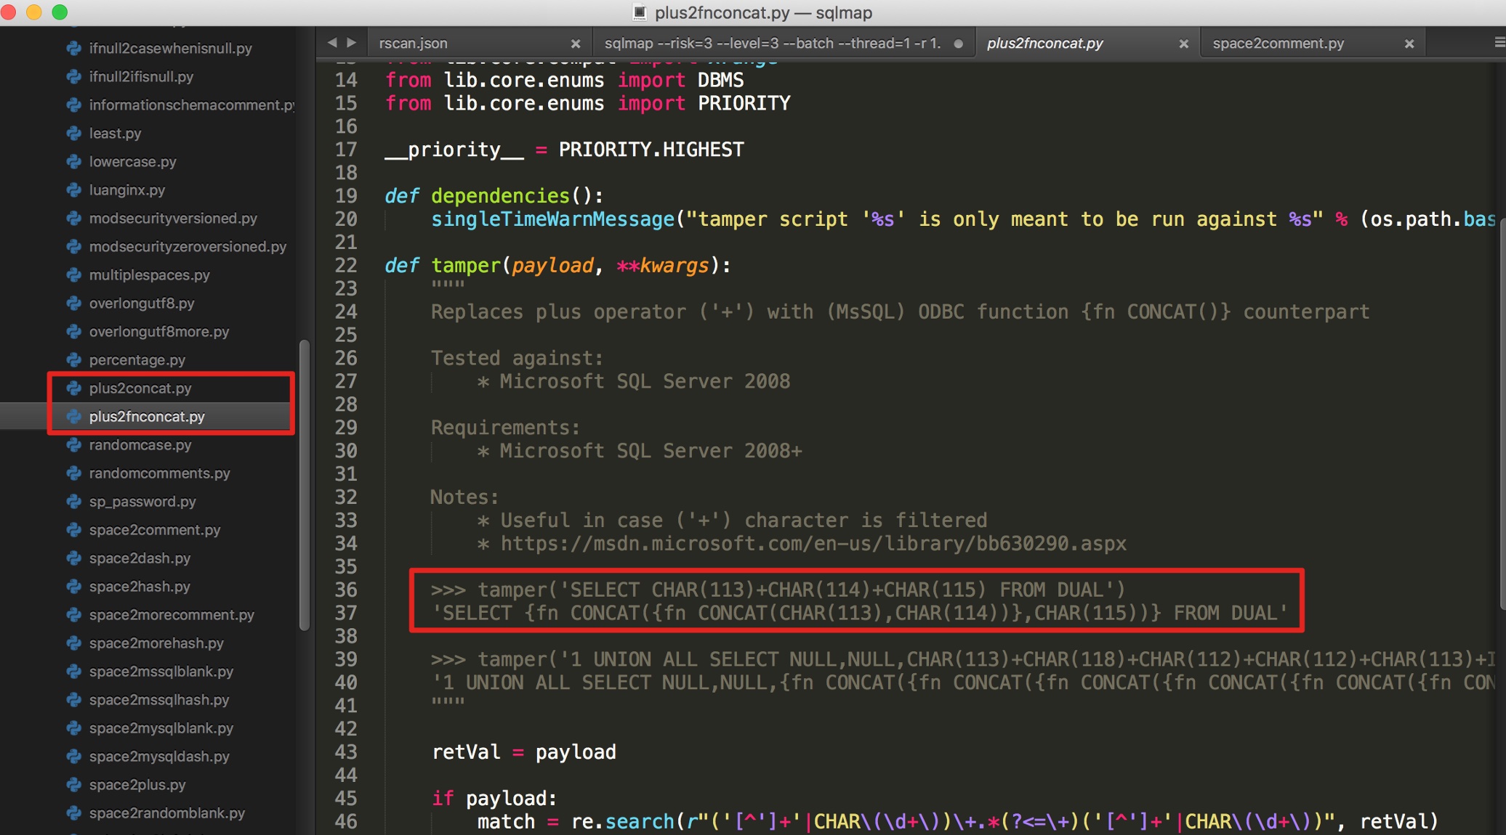The height and width of the screenshot is (835, 1506).
Task: Open plus2concat.py in the sidebar
Action: pos(140,388)
